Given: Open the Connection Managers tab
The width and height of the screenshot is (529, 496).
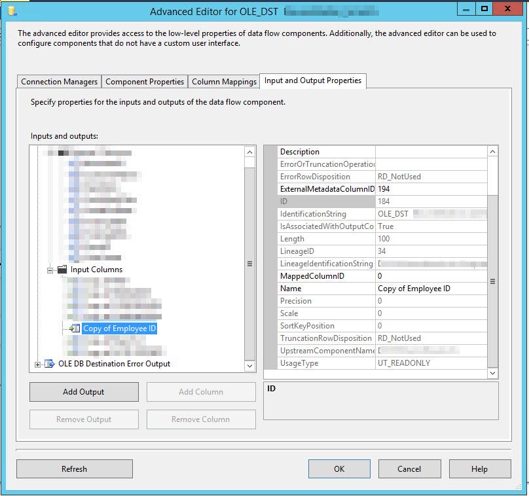Looking at the screenshot, I should [x=59, y=82].
